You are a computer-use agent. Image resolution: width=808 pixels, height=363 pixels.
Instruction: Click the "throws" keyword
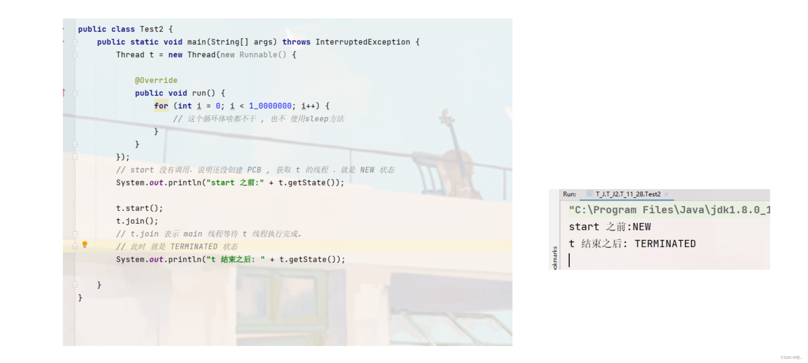coord(296,42)
